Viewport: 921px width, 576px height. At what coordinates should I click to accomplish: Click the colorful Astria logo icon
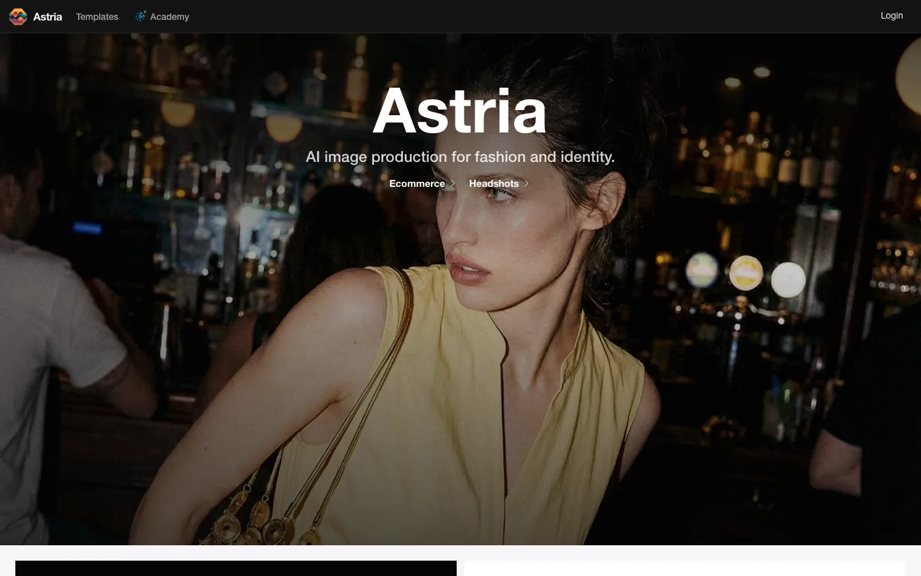(18, 17)
